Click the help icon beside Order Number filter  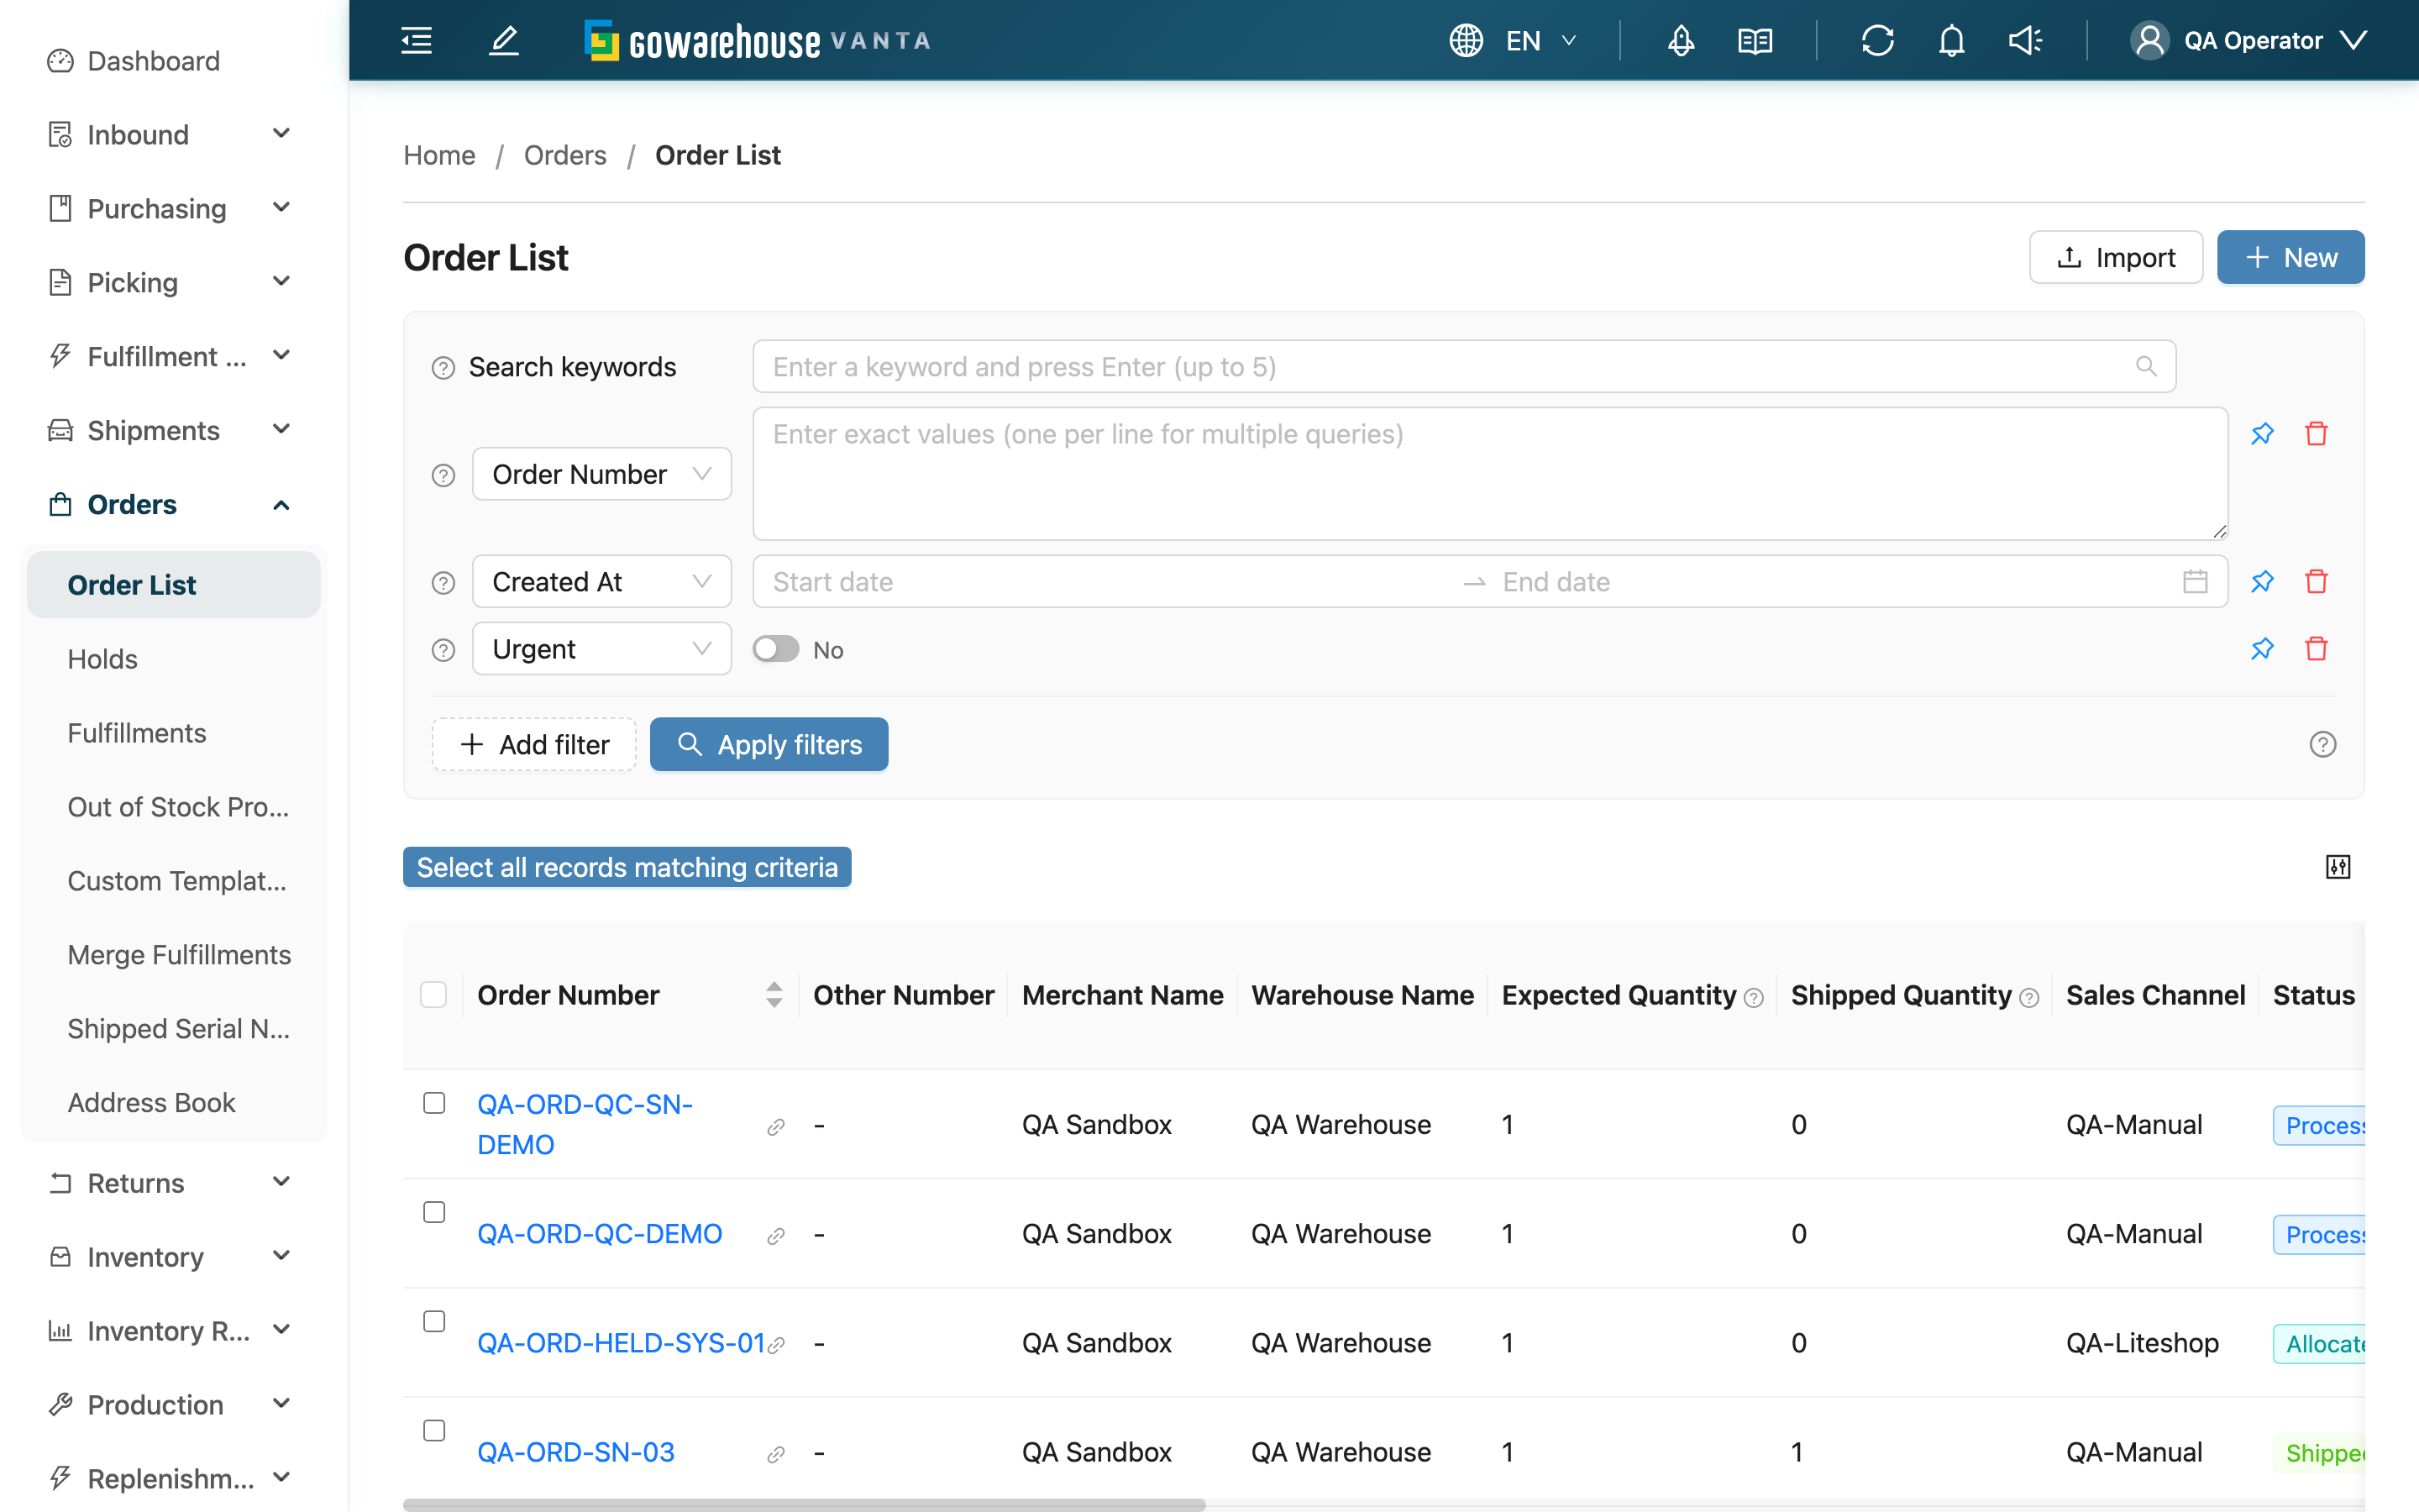pos(443,475)
